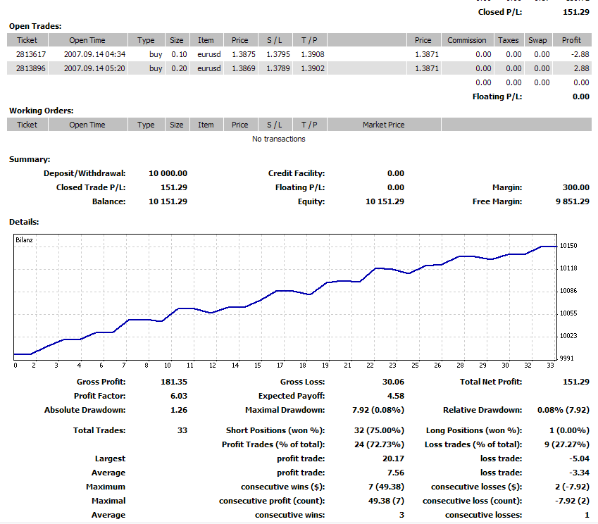Click the Deposit/Withdrawal value 10 000.00
Viewport: 598px width, 524px height.
(168, 173)
